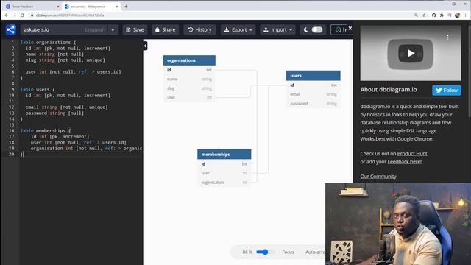Edit the askusers.io diagram name field

[64, 29]
